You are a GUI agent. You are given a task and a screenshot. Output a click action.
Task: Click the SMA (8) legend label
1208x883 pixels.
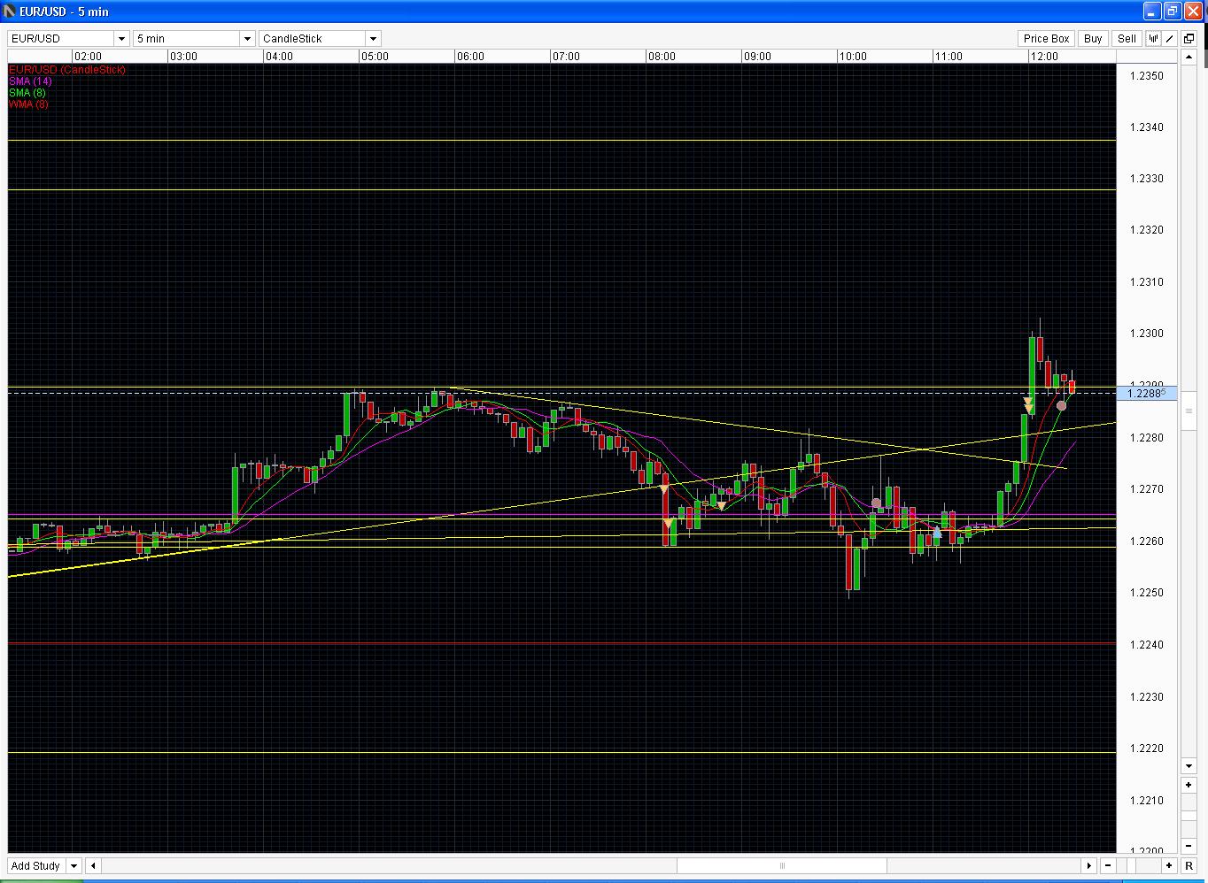[27, 92]
